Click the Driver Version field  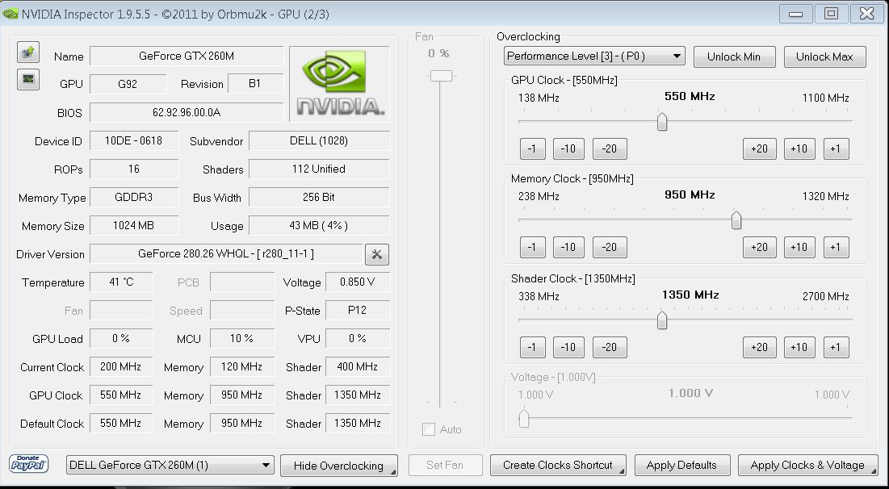(226, 254)
